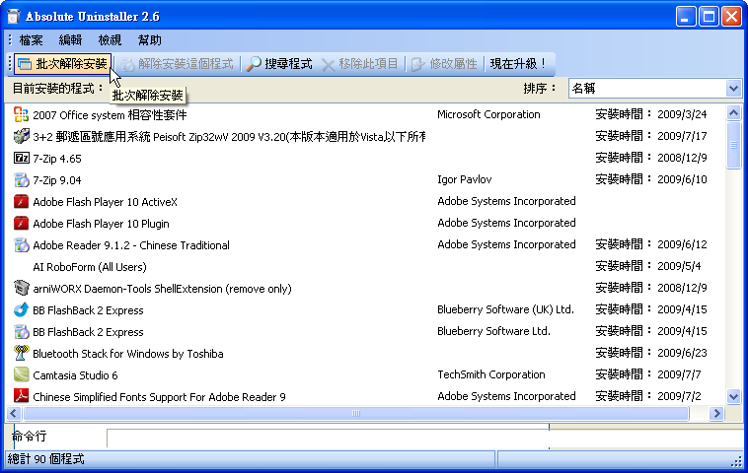This screenshot has height=473, width=748.
Task: Click the Adobe Reader 9.1.2 icon
Action: 22,245
